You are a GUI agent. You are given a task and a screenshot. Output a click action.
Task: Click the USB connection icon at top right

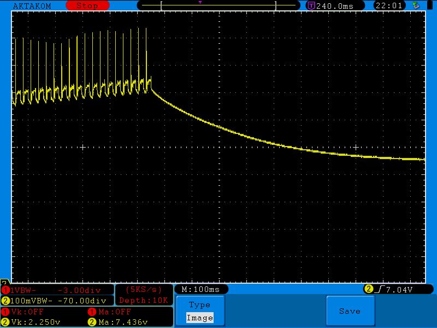pyautogui.click(x=416, y=5)
